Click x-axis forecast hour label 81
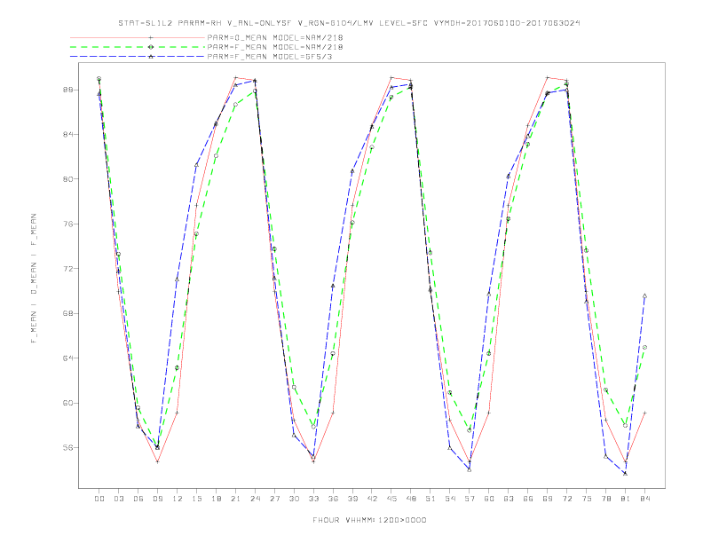This screenshot has width=703, height=543. coord(626,499)
